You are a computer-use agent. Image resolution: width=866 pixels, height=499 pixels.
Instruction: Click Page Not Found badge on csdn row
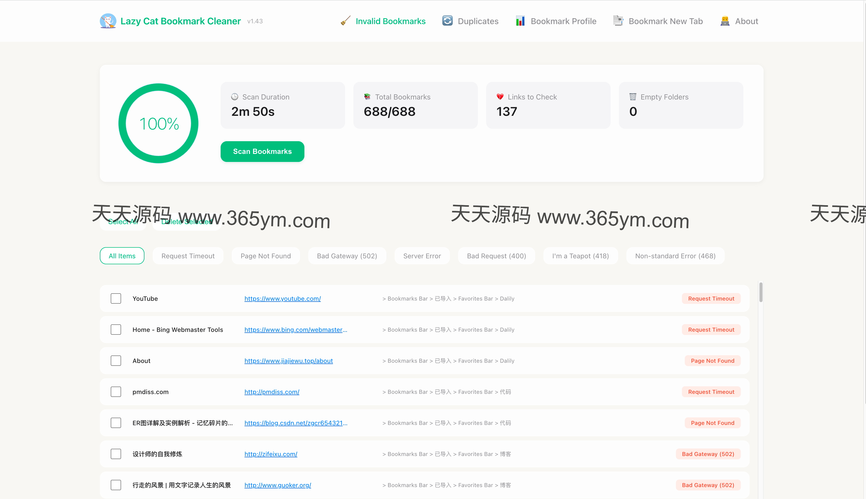coord(712,423)
